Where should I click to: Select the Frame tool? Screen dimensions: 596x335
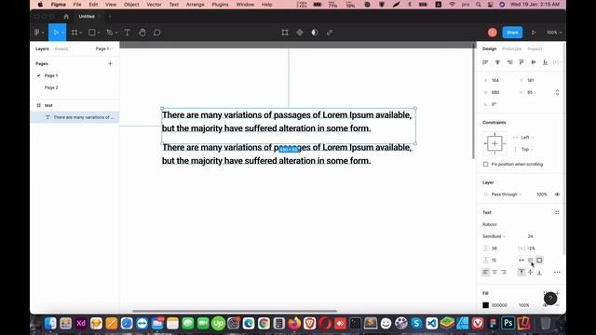click(x=74, y=33)
